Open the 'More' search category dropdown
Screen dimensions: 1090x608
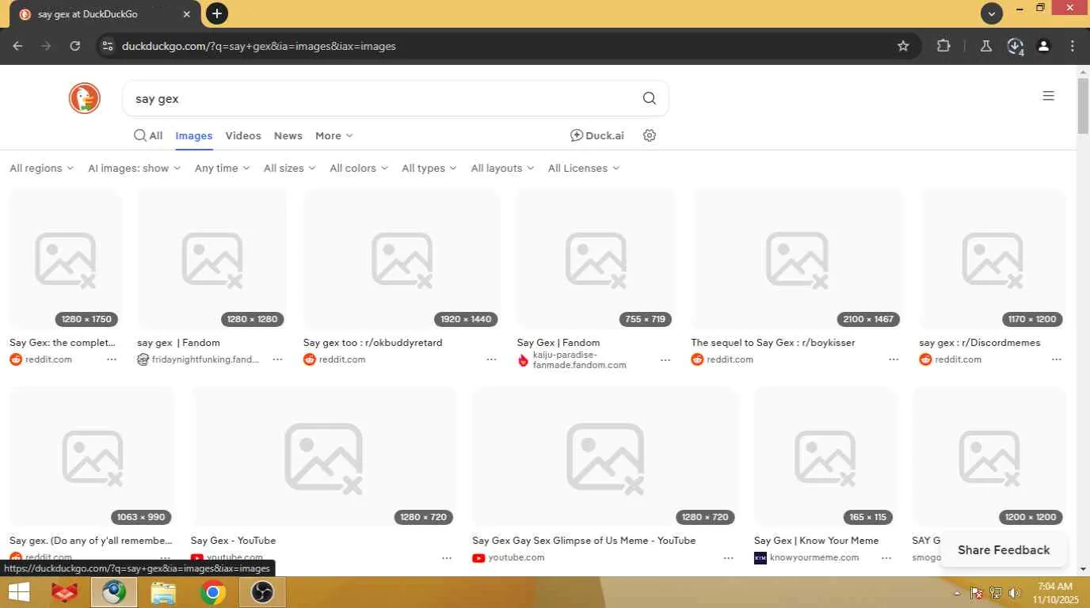334,135
